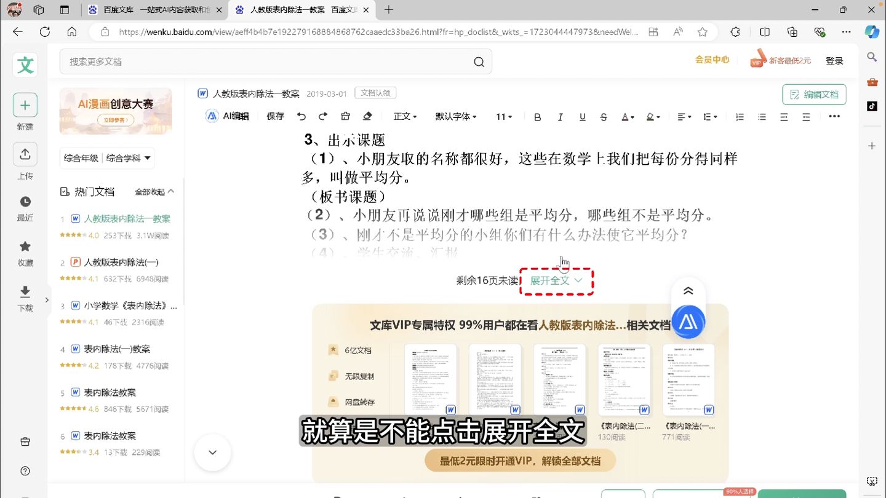Click the AI漫画创意大赛 banner
Image resolution: width=886 pixels, height=498 pixels.
(116, 111)
